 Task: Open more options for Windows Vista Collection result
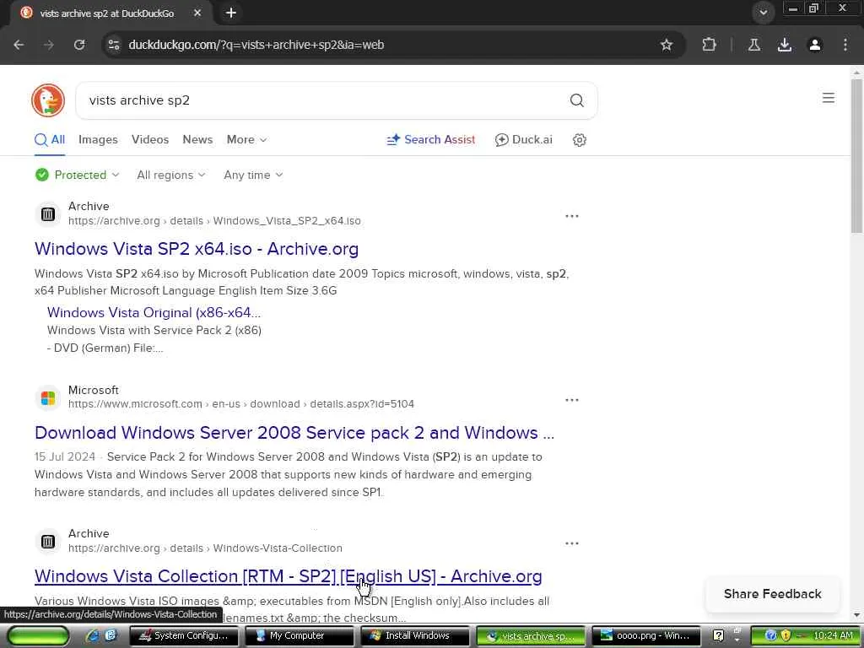pos(572,543)
